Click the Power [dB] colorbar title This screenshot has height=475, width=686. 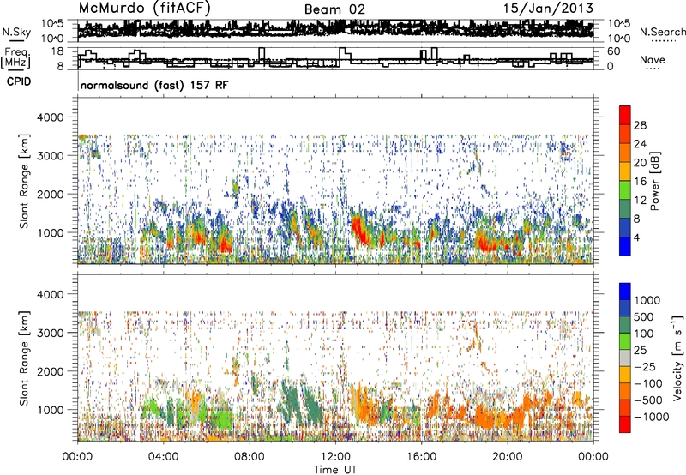pos(654,181)
